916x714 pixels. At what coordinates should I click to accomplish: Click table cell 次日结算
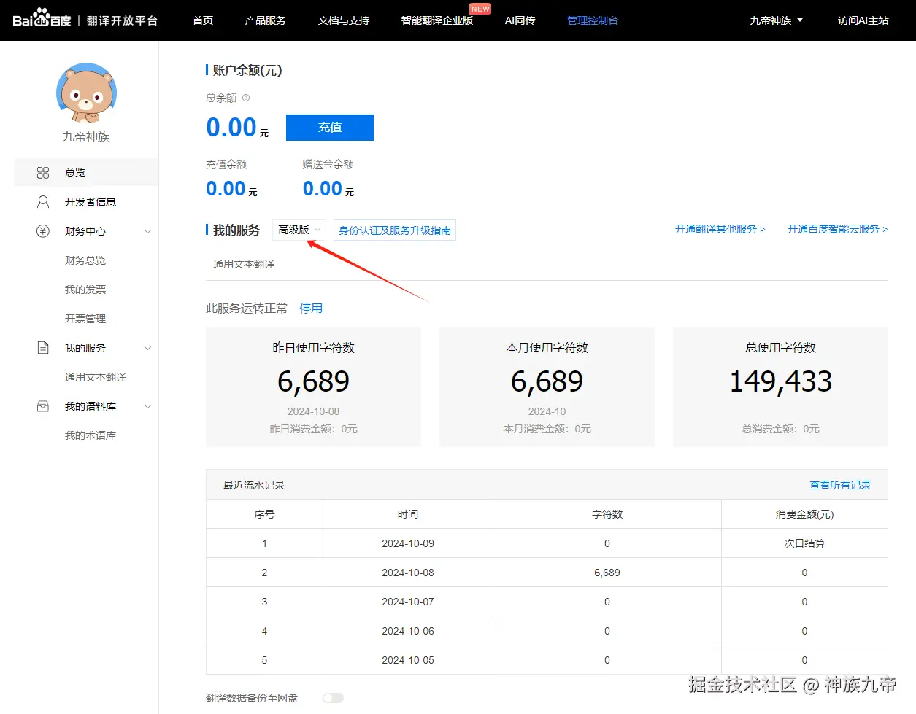[x=804, y=543]
